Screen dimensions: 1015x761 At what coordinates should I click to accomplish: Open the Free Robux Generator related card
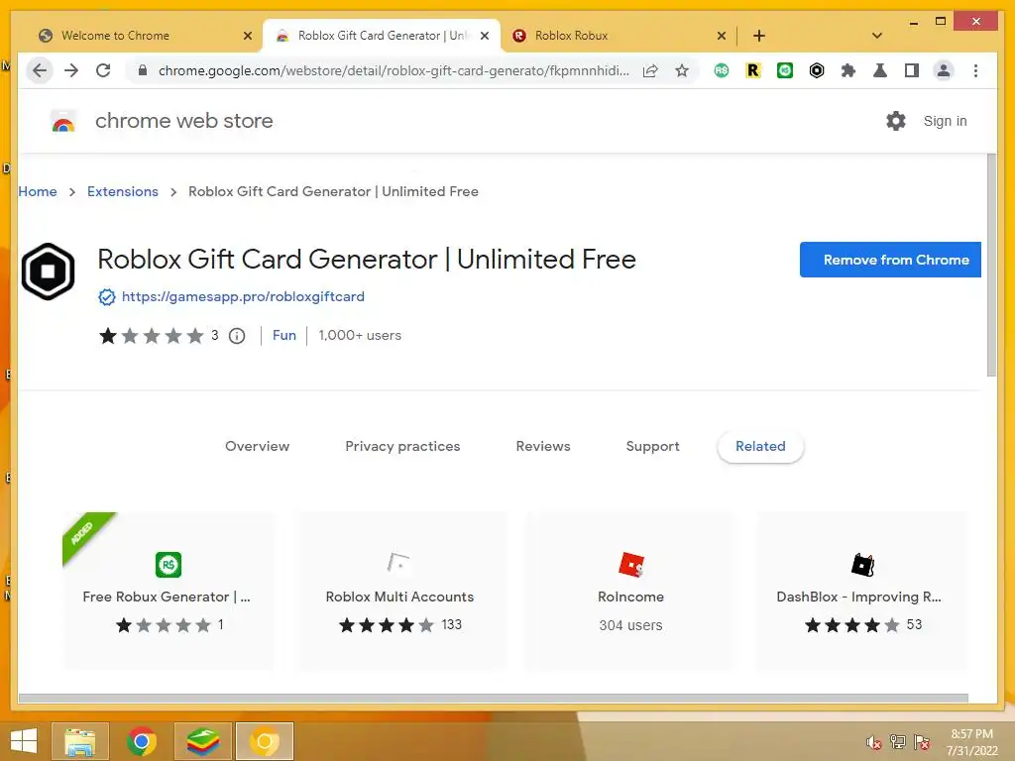[x=169, y=591]
